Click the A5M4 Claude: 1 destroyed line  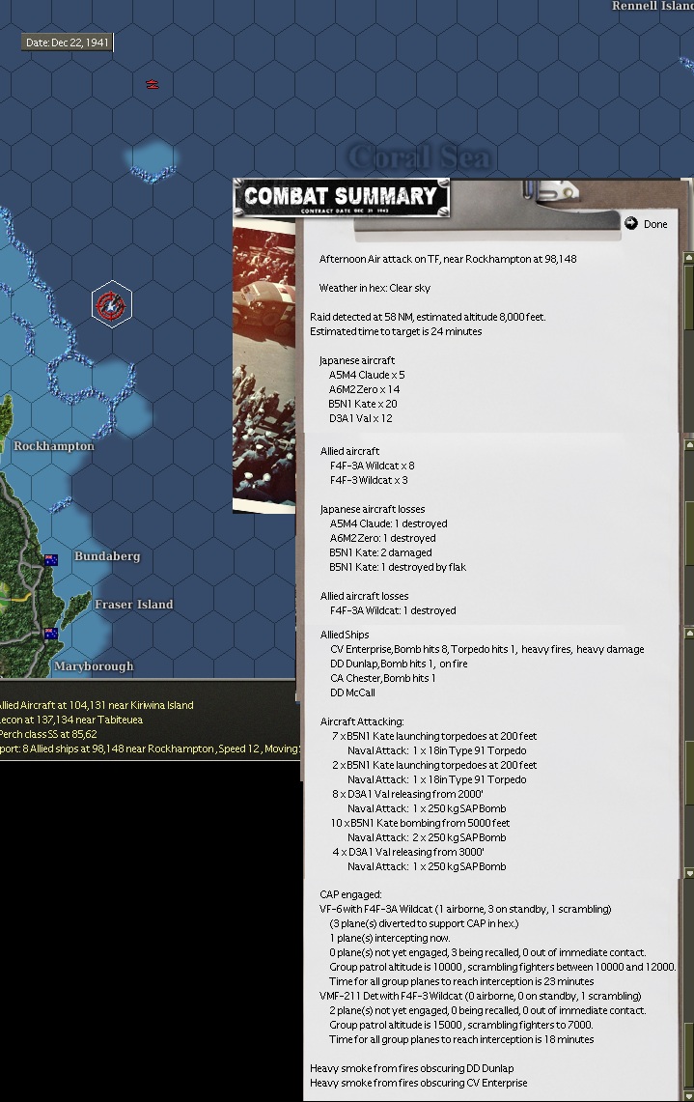pos(388,523)
